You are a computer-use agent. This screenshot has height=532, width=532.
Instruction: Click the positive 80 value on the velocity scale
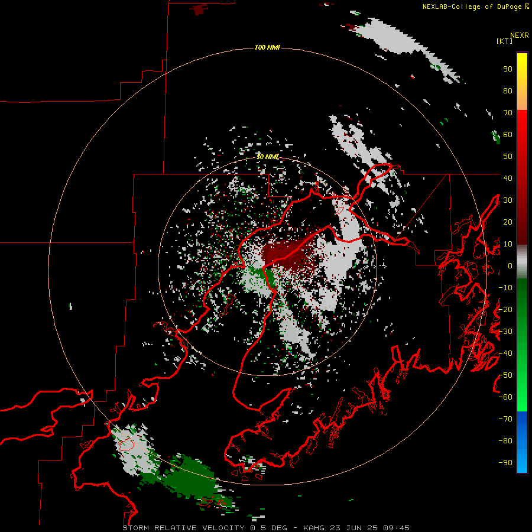[508, 90]
